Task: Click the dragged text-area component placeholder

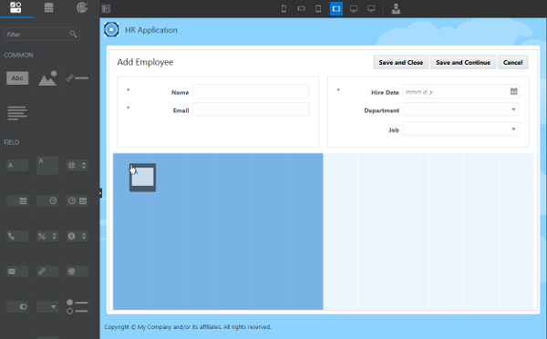Action: [143, 178]
